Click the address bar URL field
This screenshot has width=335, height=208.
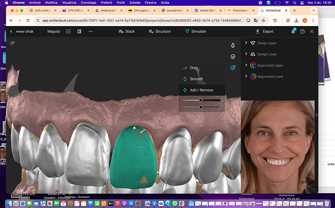143,21
